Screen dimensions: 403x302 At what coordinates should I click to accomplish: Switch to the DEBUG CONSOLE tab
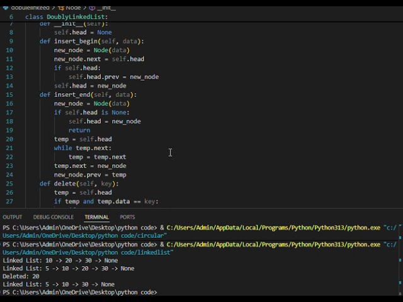(x=53, y=217)
